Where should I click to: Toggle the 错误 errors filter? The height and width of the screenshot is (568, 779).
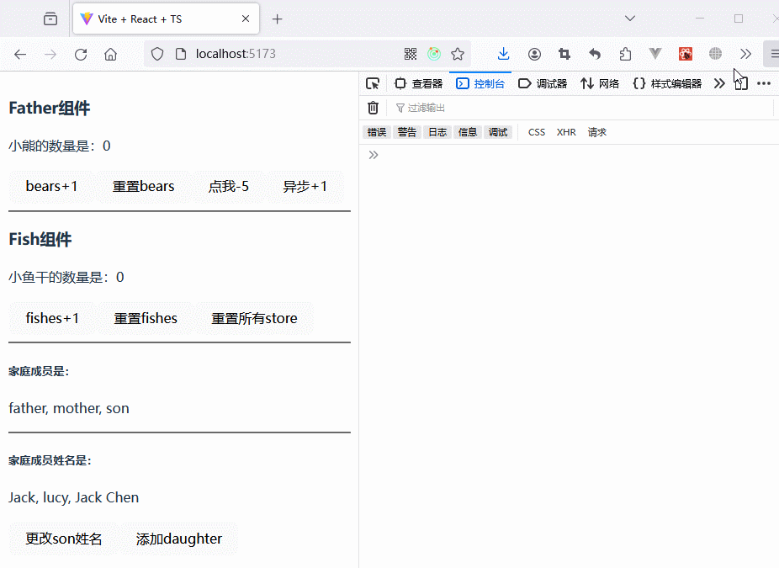point(376,132)
